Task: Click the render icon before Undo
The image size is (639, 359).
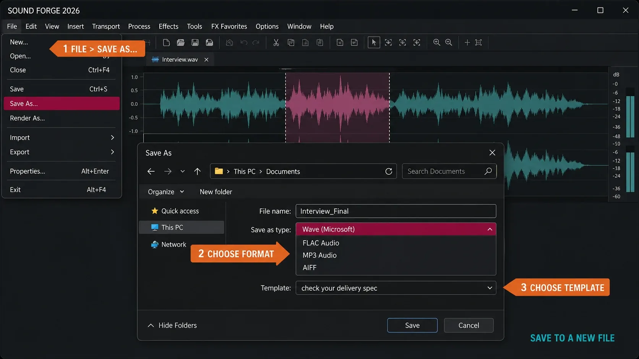Action: pyautogui.click(x=229, y=42)
